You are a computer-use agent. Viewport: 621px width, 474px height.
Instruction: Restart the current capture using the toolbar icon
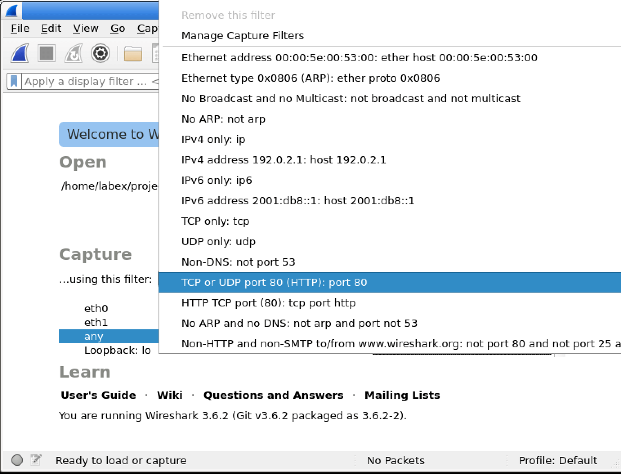[x=74, y=54]
